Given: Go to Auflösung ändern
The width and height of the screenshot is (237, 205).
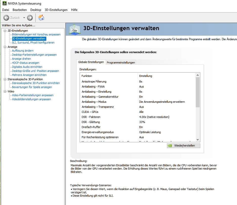Looking at the screenshot, I should pyautogui.click(x=23, y=51).
